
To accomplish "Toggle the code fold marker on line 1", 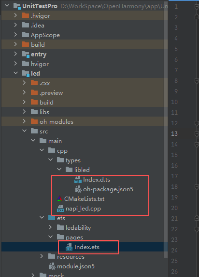I will point(197,7).
